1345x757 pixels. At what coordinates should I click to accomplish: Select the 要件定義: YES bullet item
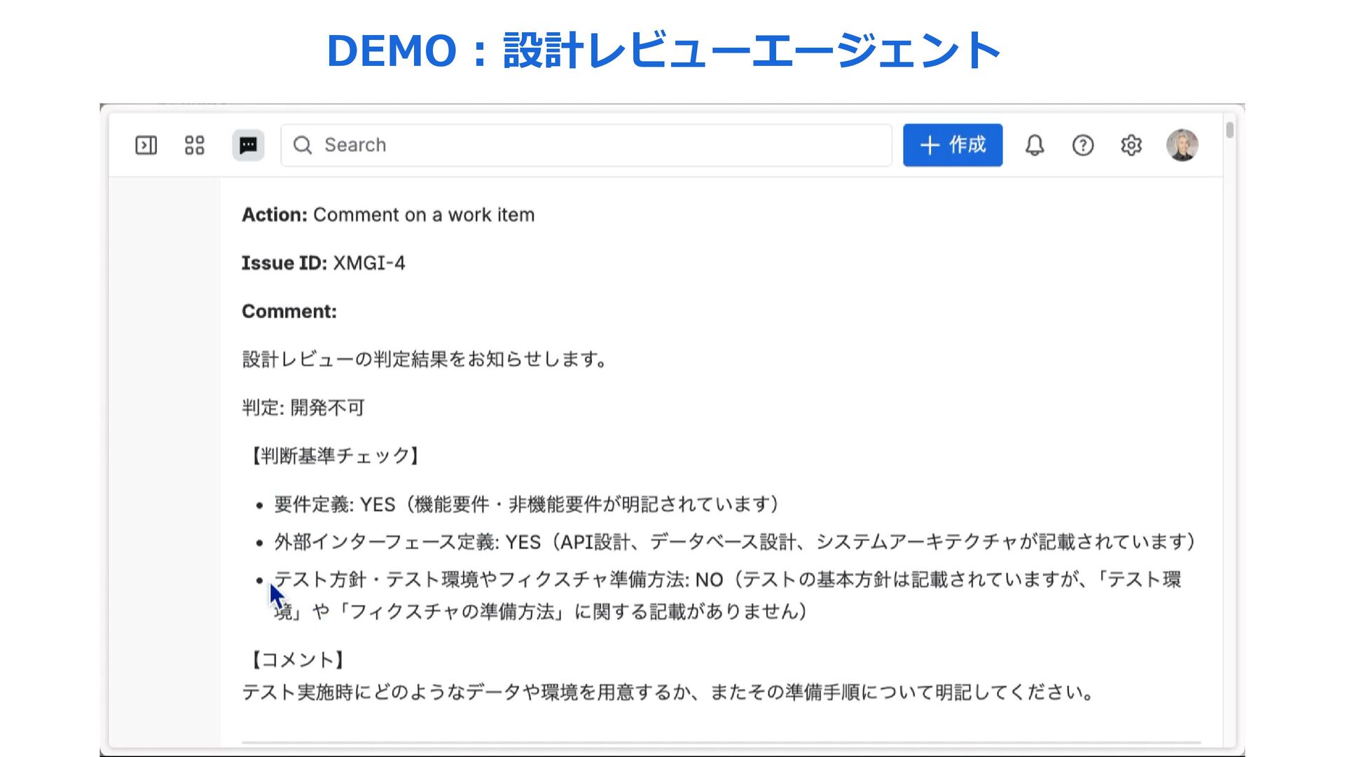coord(525,504)
